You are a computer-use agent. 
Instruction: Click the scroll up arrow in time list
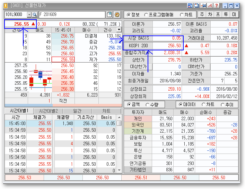click(x=119, y=117)
